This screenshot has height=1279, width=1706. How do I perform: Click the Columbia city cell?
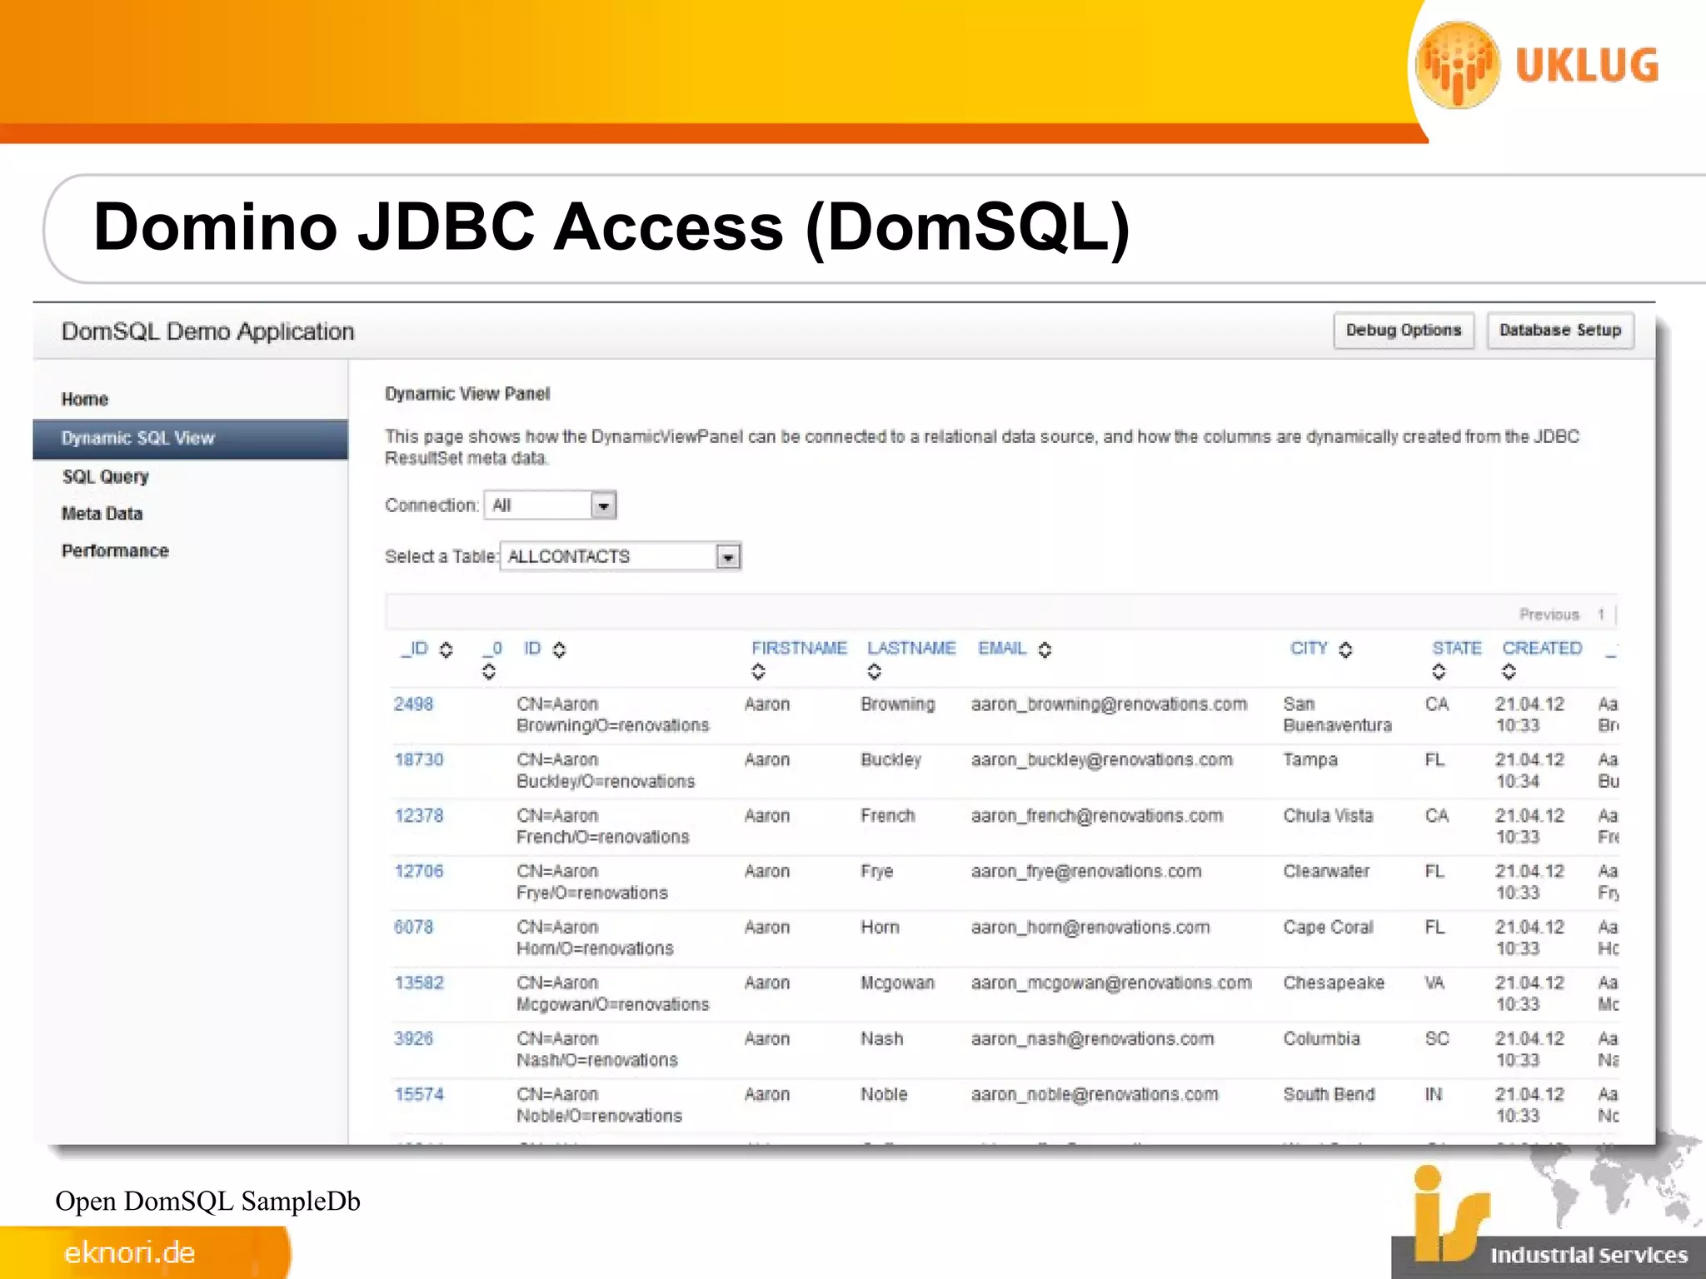(1321, 1039)
